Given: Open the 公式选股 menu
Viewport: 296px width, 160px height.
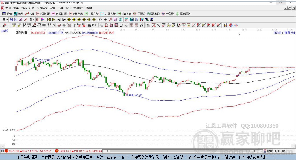Looking at the screenshot, I should pyautogui.click(x=42, y=8).
